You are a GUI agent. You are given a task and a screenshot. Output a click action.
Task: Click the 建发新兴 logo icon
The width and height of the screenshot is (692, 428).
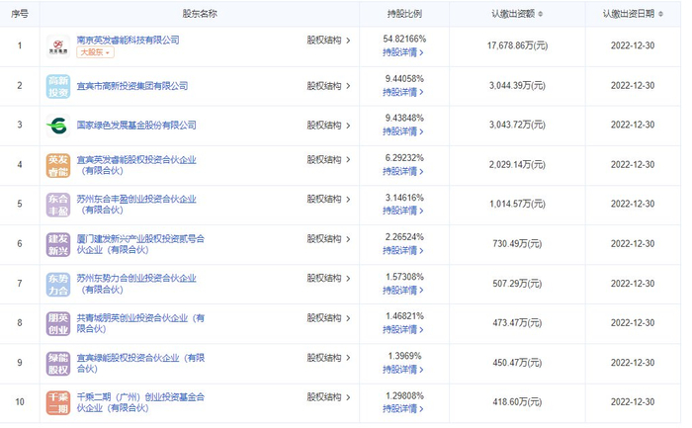[57, 244]
